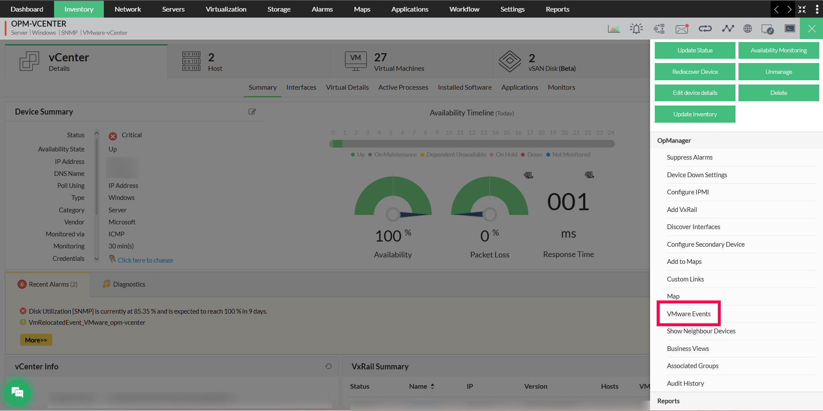Collapse the Reports section header

[x=736, y=401]
